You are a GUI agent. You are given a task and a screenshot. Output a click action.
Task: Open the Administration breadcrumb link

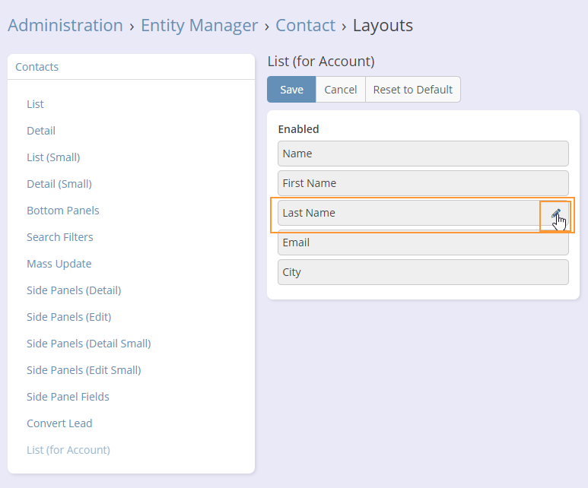point(65,25)
